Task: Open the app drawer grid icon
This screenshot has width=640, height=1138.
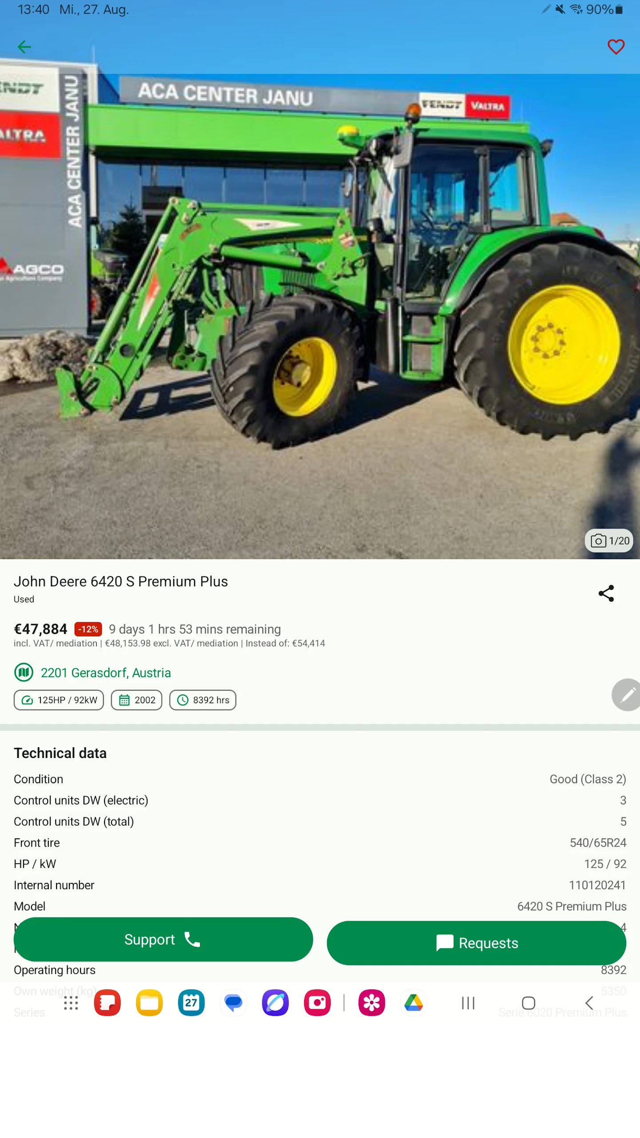Action: tap(71, 1003)
